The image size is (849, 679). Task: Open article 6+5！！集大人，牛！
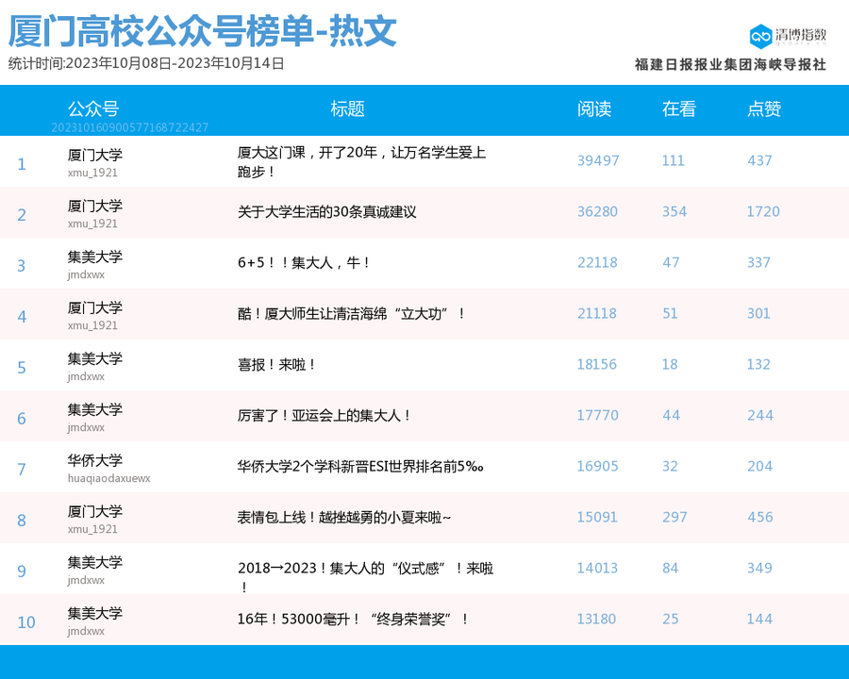pos(303,262)
